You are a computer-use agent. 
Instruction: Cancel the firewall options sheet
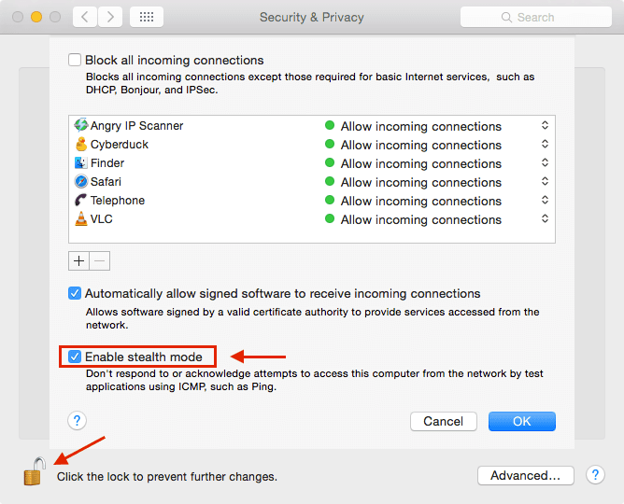444,421
